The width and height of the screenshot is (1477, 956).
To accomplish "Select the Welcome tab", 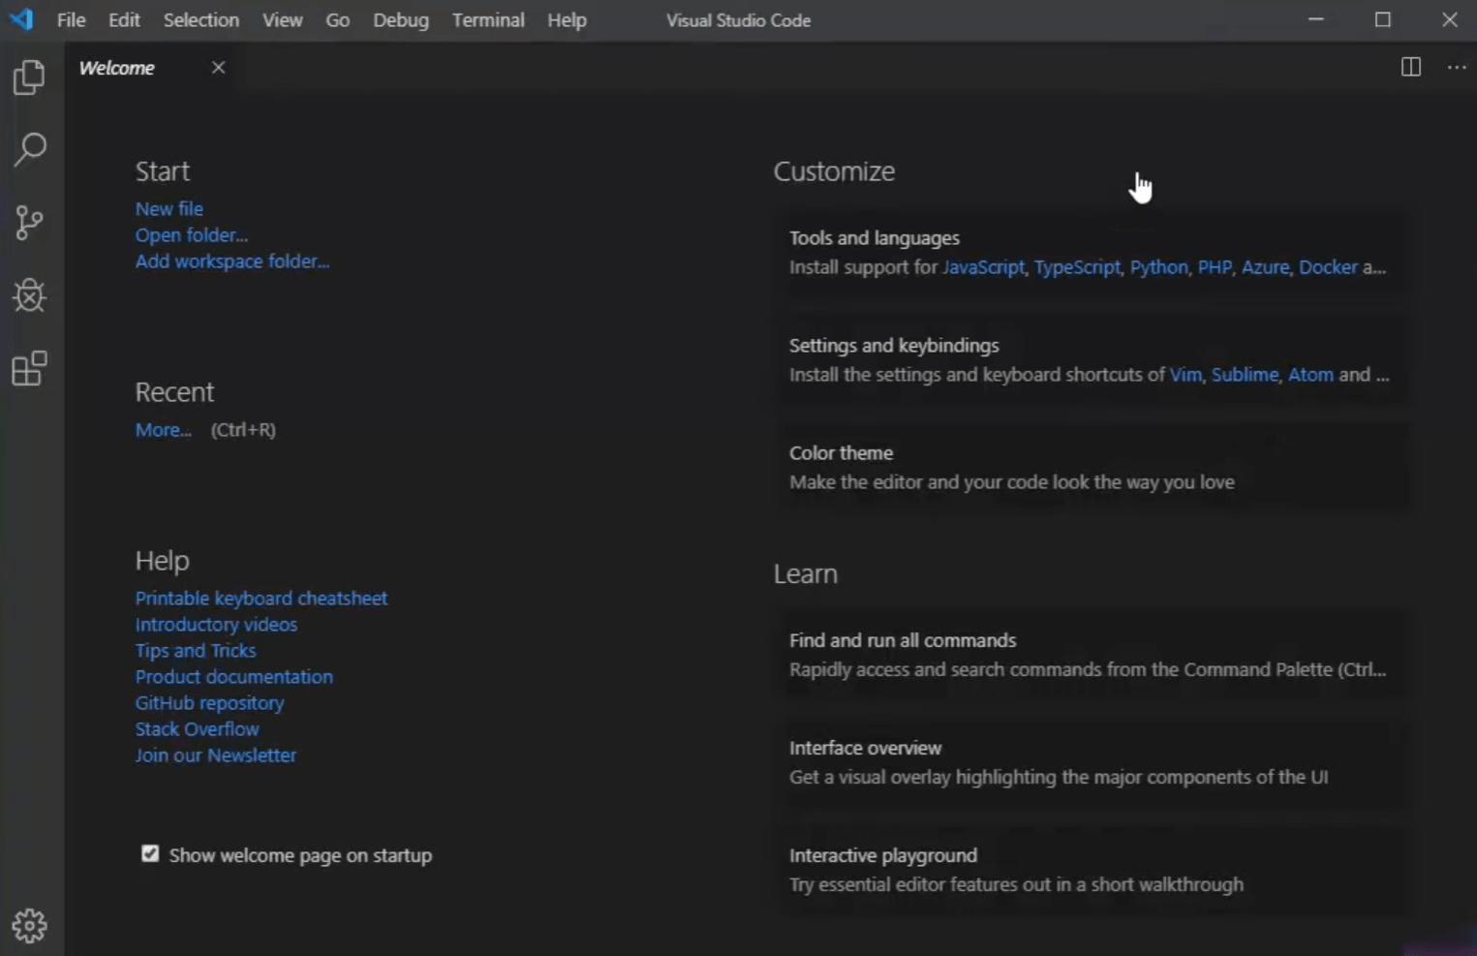I will click(116, 67).
